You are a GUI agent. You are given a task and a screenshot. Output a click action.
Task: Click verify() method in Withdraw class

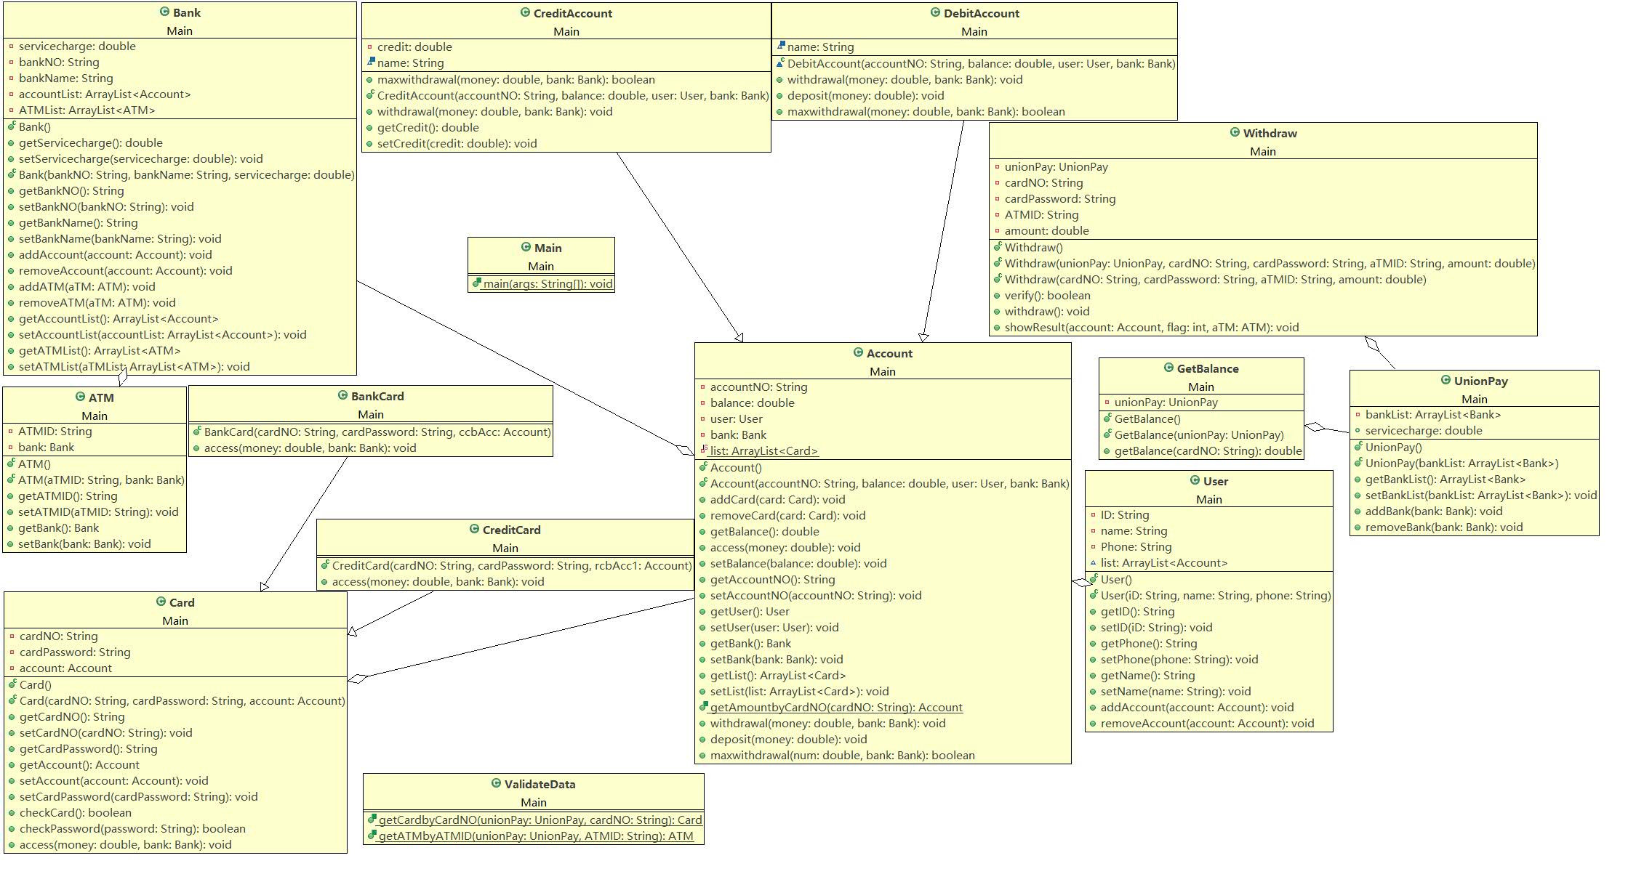[x=1047, y=296]
